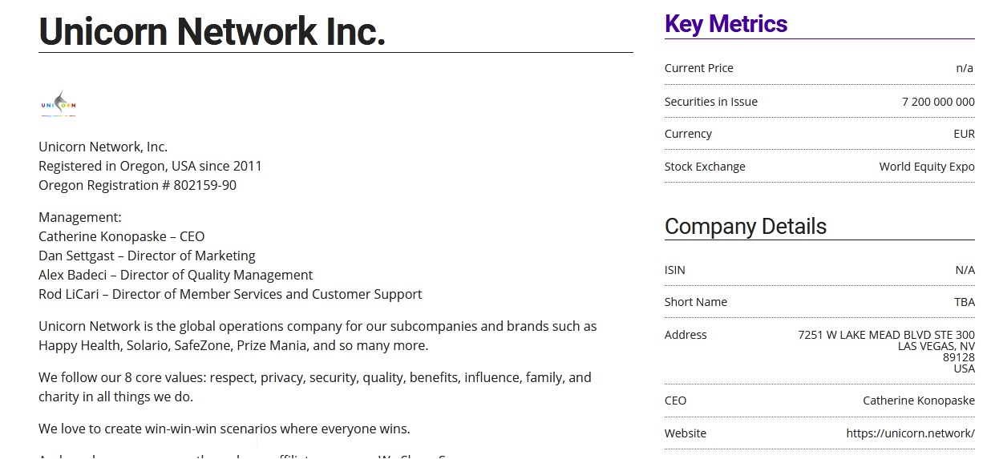
Task: Click the Company Details heading
Action: point(745,227)
